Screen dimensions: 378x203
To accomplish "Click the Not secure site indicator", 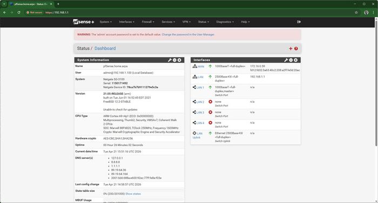I will pos(34,12).
